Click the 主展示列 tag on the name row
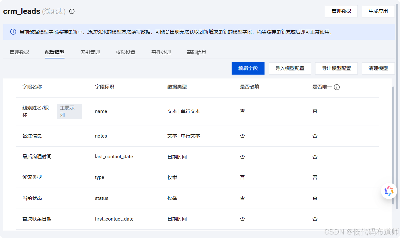The height and width of the screenshot is (238, 400). [69, 111]
